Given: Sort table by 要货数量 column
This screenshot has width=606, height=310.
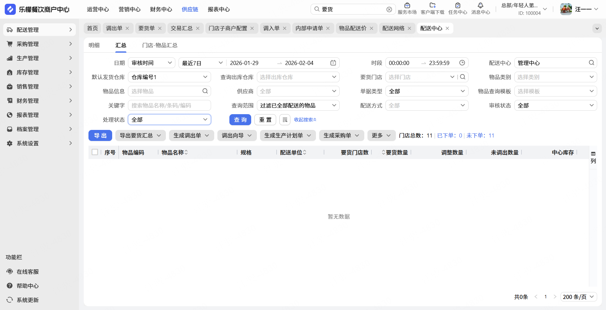Looking at the screenshot, I should [x=384, y=152].
